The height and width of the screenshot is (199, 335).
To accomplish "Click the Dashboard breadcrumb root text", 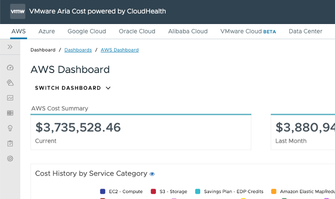I will 43,50.
